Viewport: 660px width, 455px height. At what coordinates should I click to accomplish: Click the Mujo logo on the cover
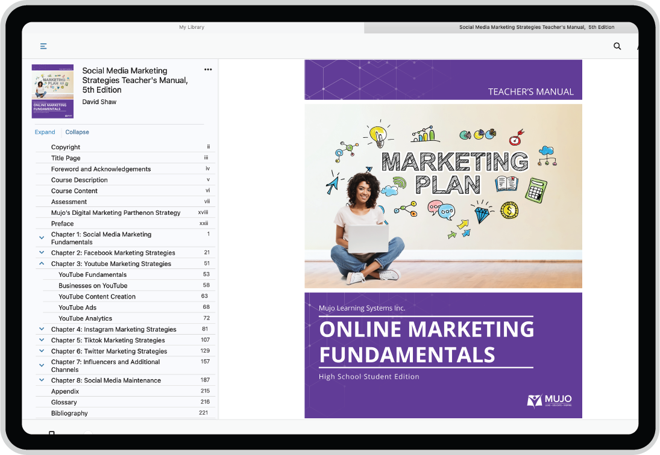pyautogui.click(x=549, y=401)
